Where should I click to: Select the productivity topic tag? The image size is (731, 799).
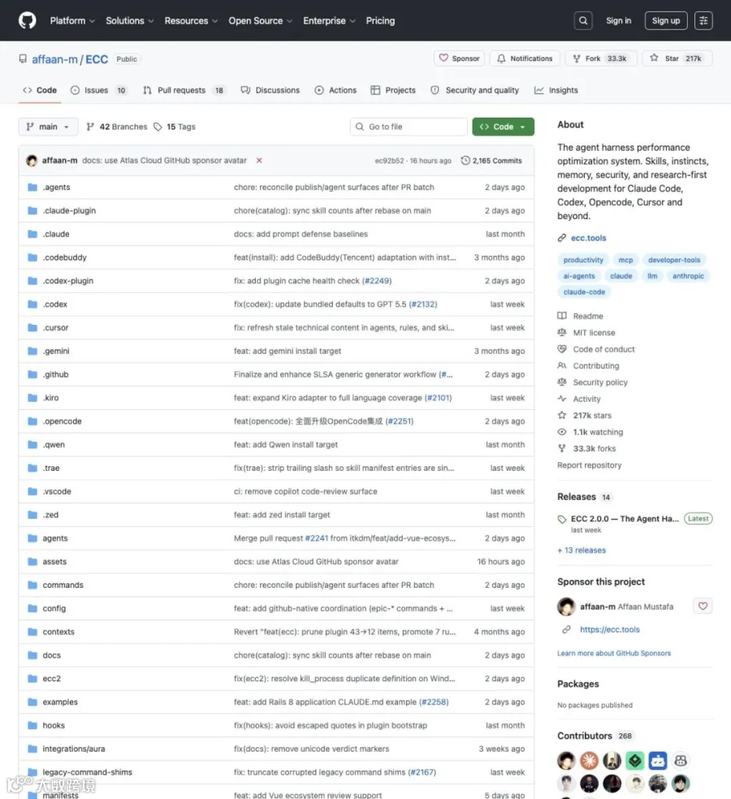click(x=583, y=260)
